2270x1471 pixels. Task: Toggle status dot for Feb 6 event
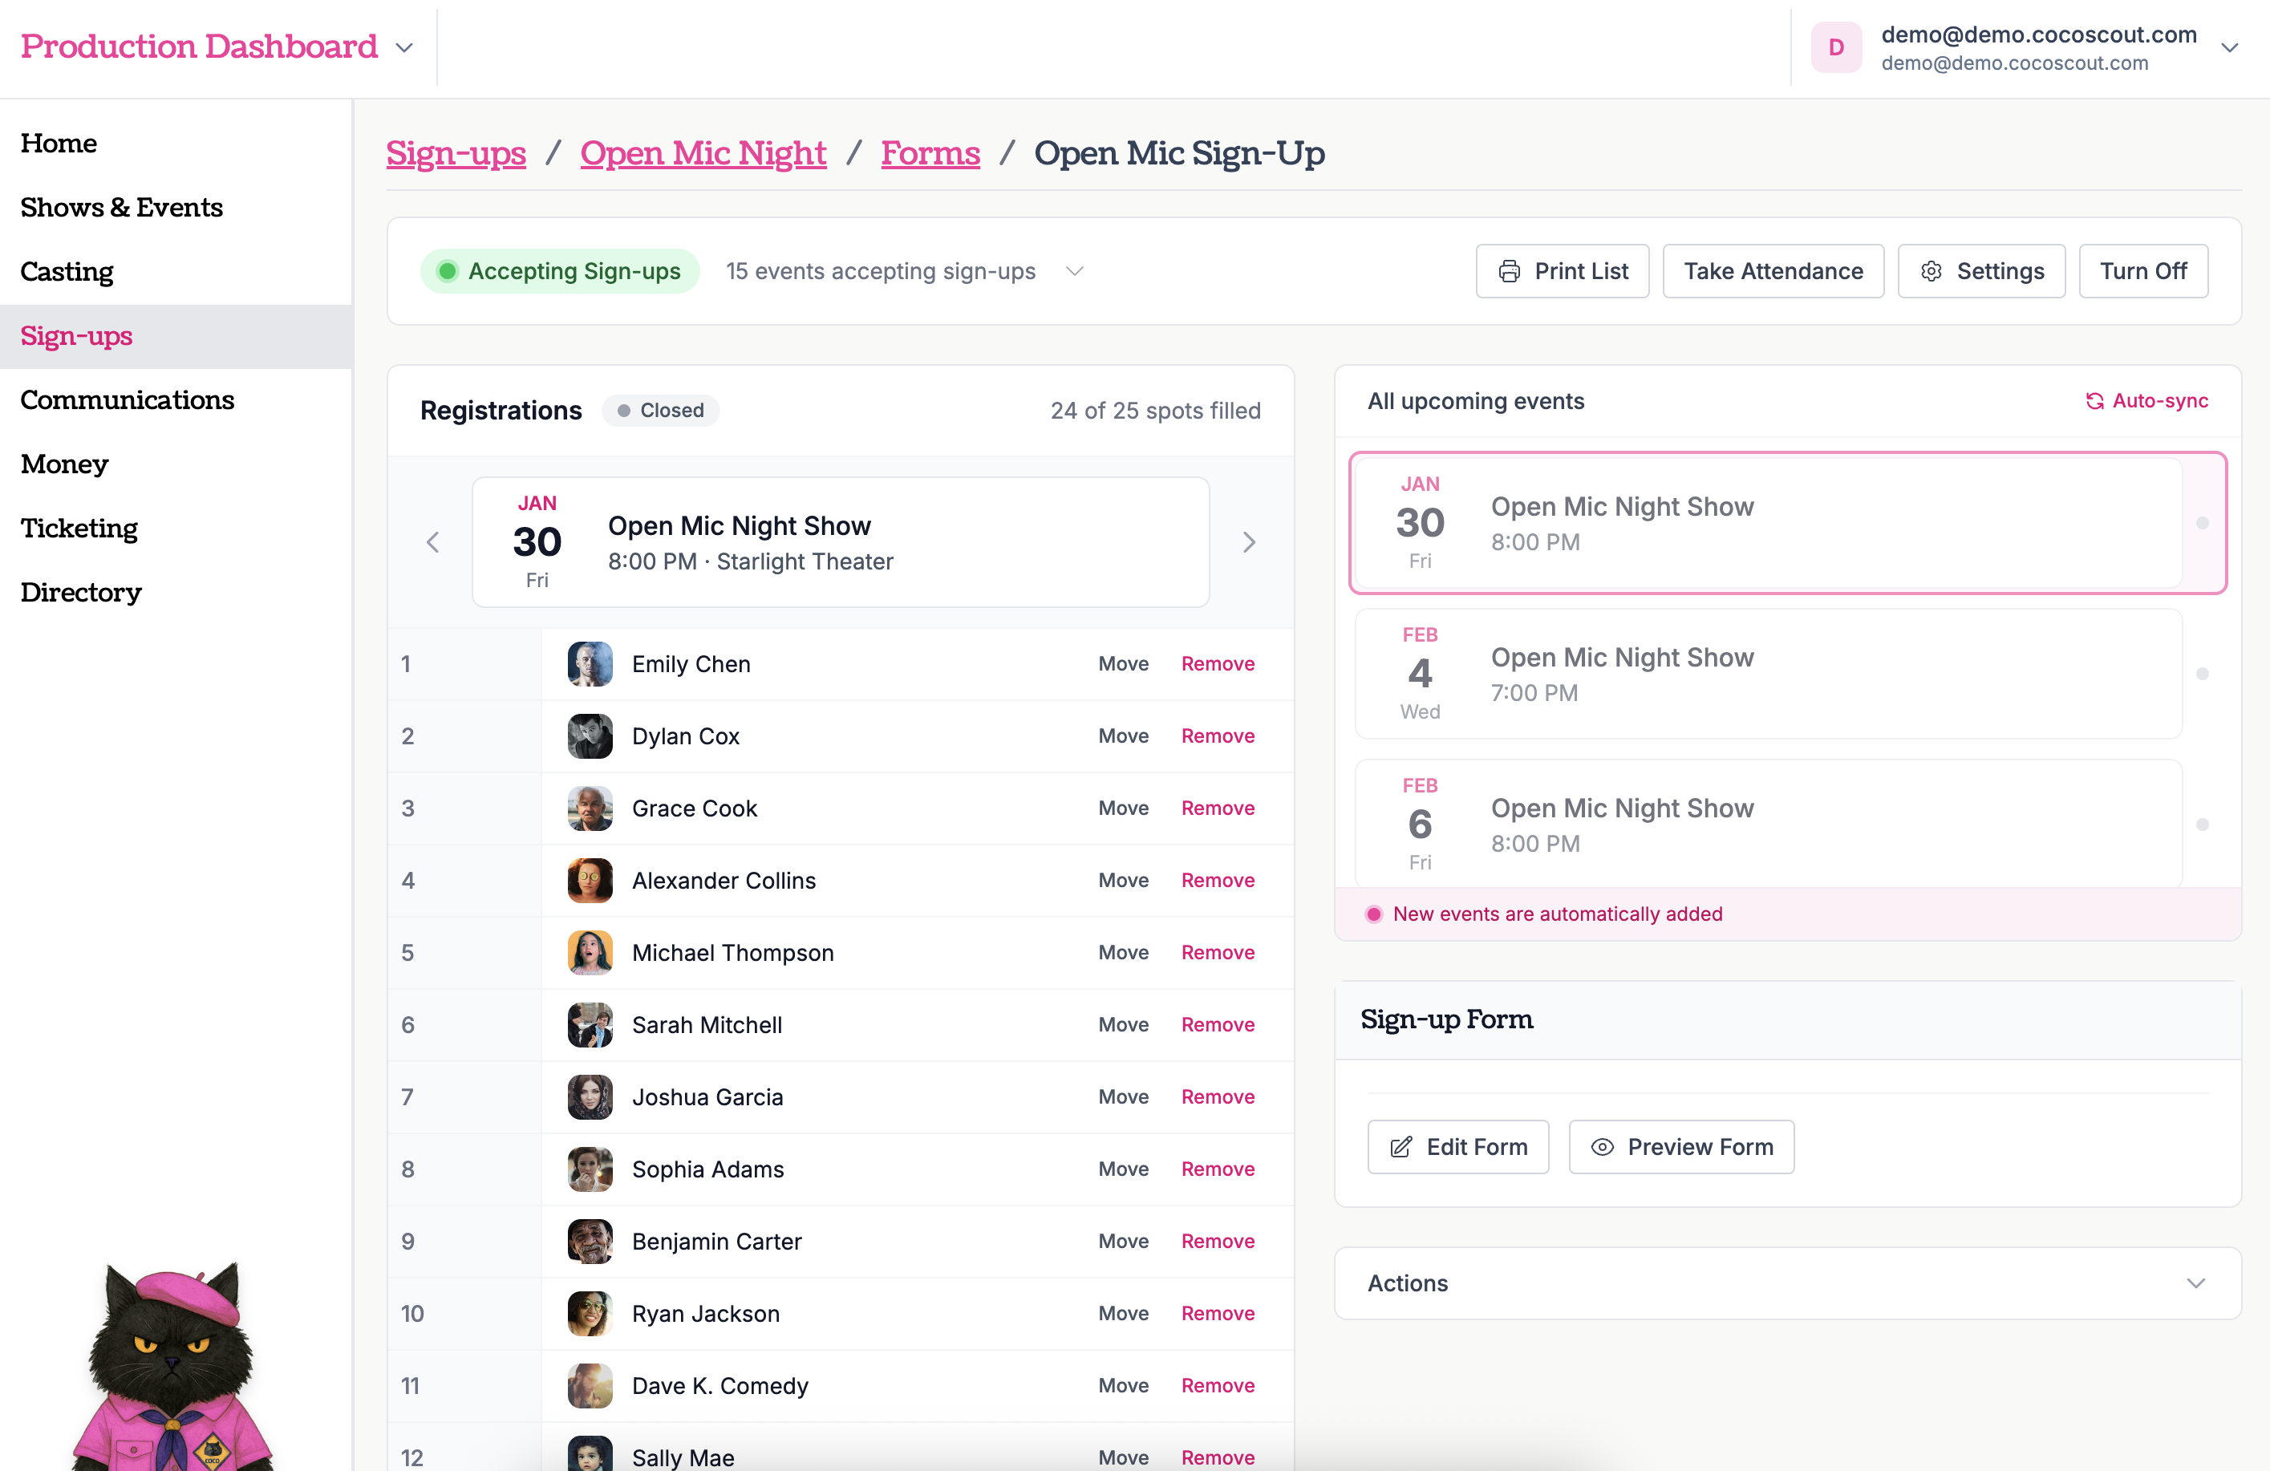click(2203, 825)
